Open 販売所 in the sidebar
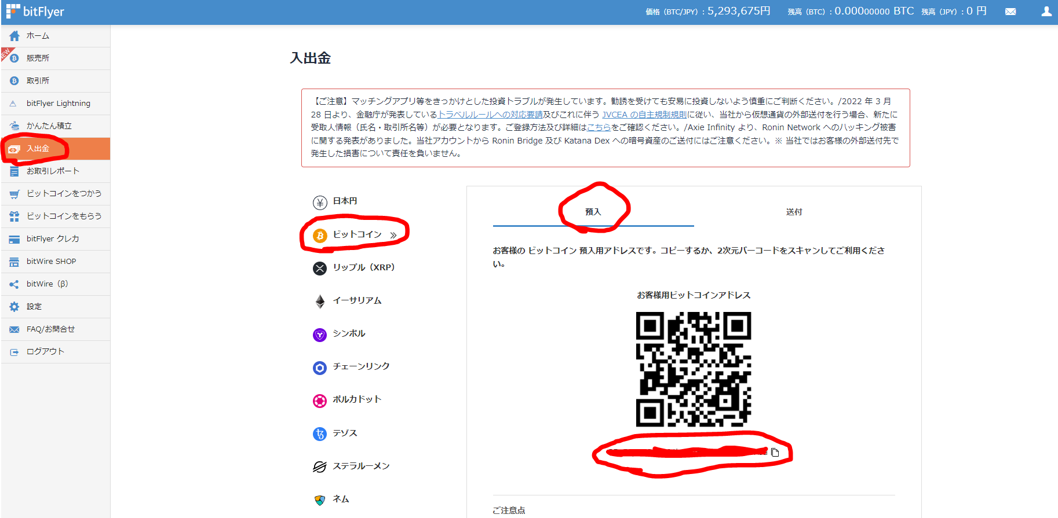The width and height of the screenshot is (1058, 518). 56,58
